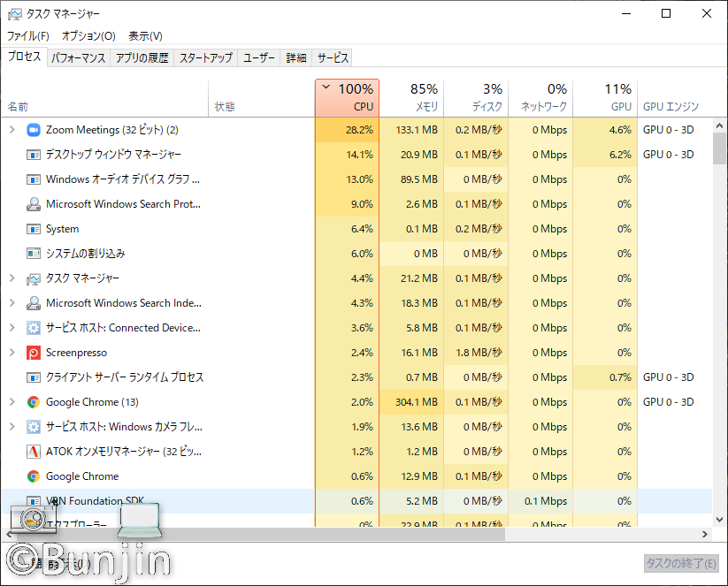Image resolution: width=728 pixels, height=586 pixels.
Task: Click the サービス ホスト: Connected Device gear icon
Action: 33,328
